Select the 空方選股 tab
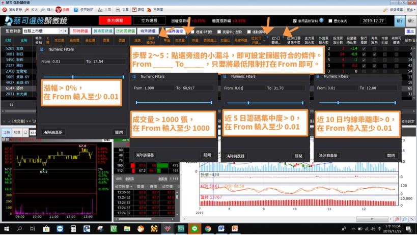The width and height of the screenshot is (417, 235). 149,20
